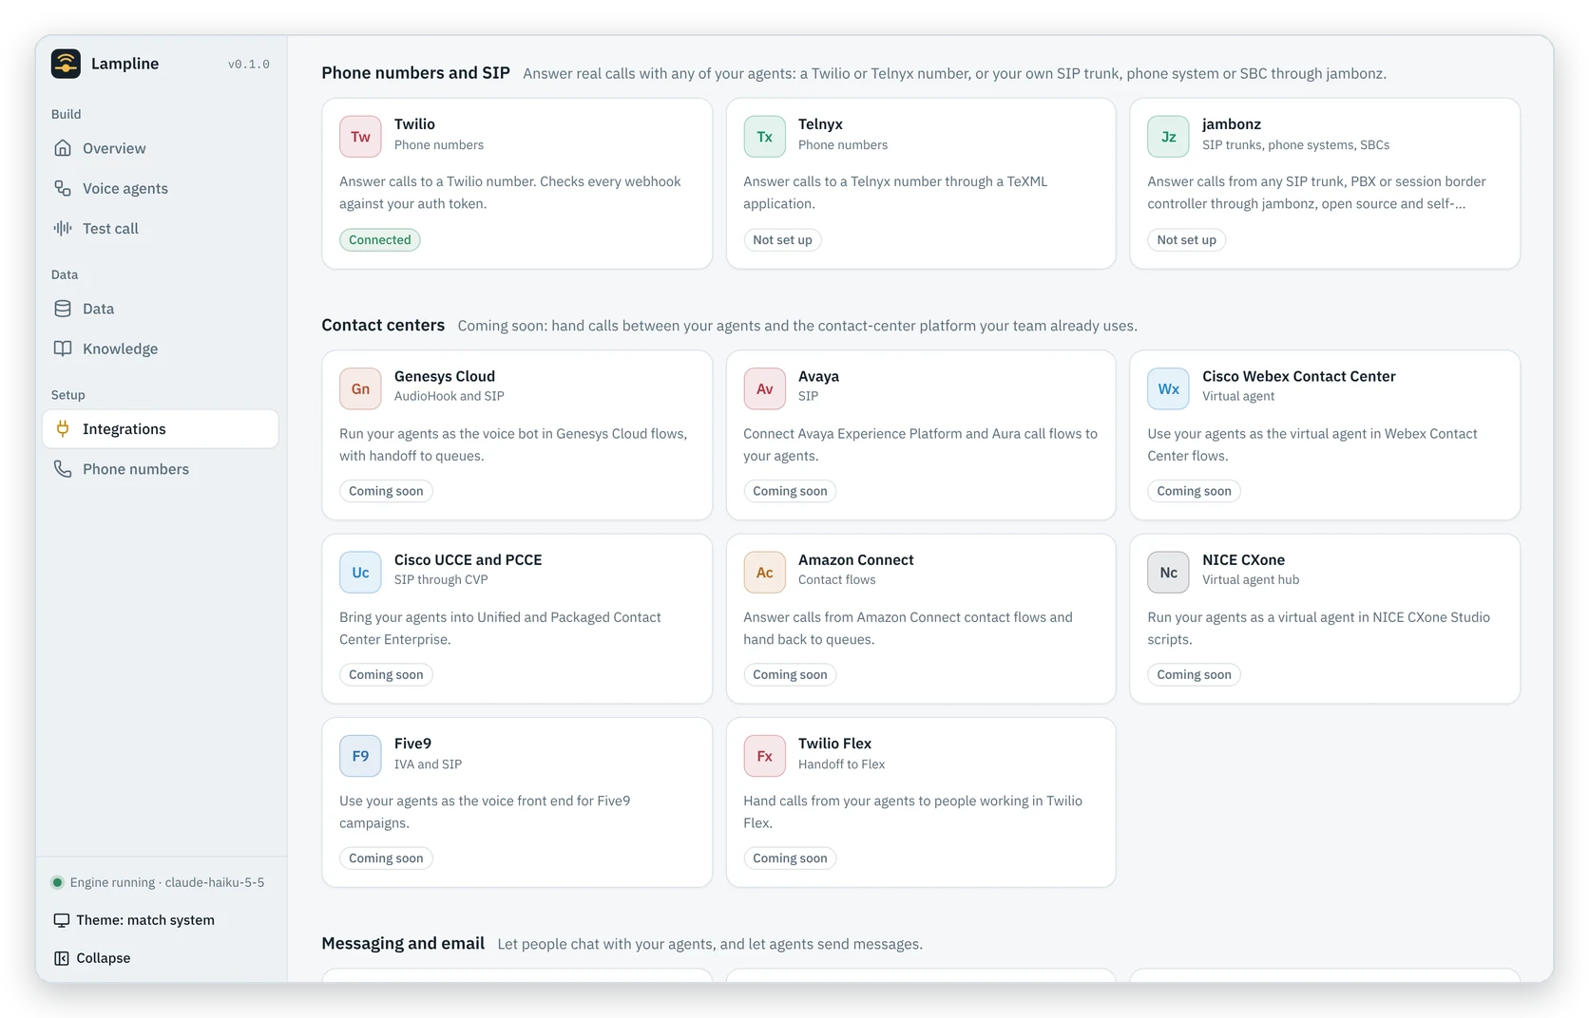Click the Avaya Av icon
Viewport: 1589px width, 1018px height.
(x=764, y=388)
